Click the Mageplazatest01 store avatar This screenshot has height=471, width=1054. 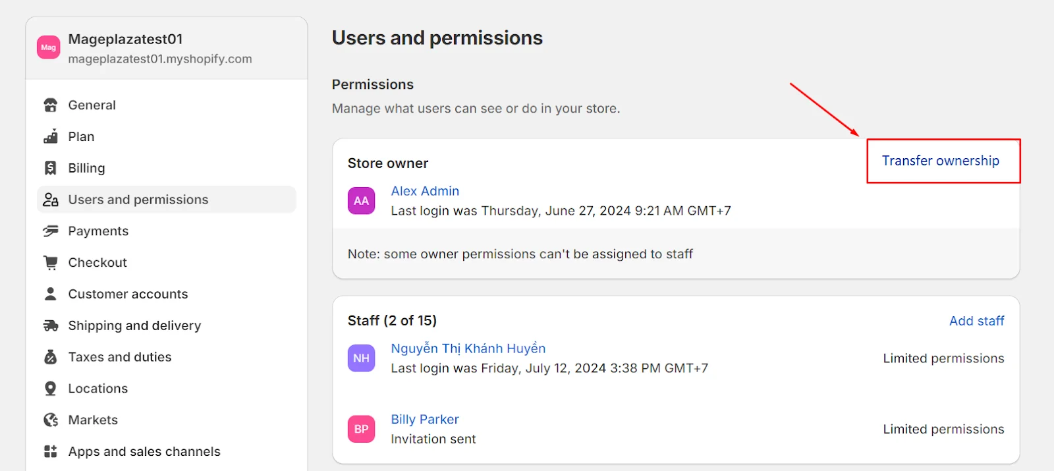pos(49,47)
